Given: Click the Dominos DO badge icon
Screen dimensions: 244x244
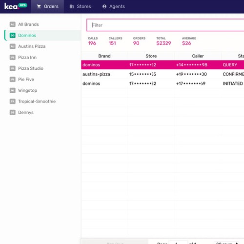Looking at the screenshot, I should click(13, 35).
